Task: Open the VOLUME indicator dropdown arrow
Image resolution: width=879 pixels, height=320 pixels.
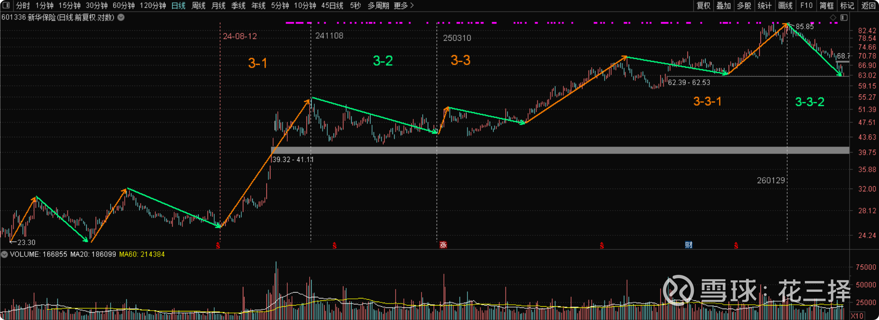Action: [x=4, y=254]
